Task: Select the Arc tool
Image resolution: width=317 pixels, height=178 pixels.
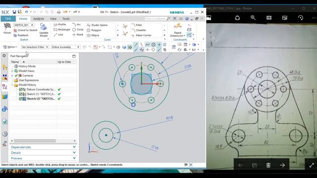Action: click(x=77, y=24)
